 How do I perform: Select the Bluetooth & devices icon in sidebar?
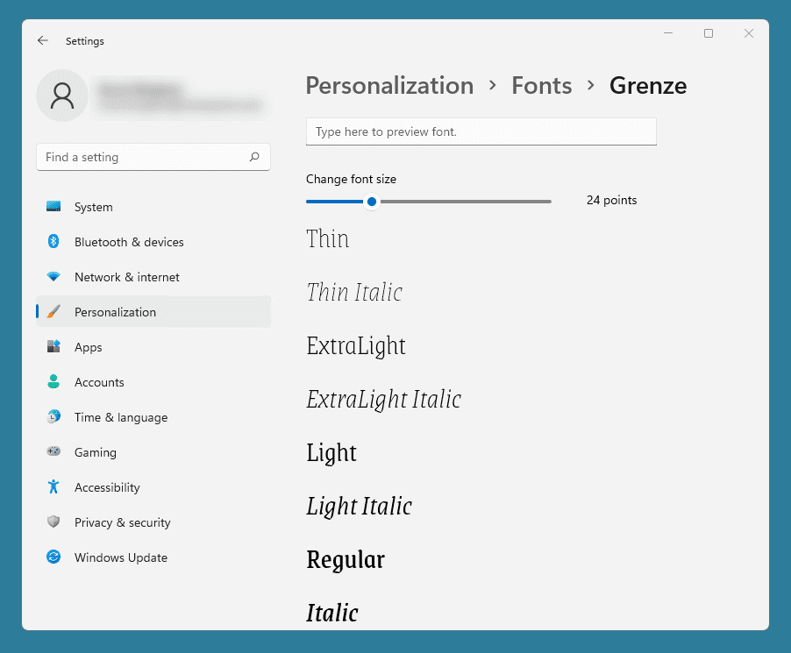point(54,242)
